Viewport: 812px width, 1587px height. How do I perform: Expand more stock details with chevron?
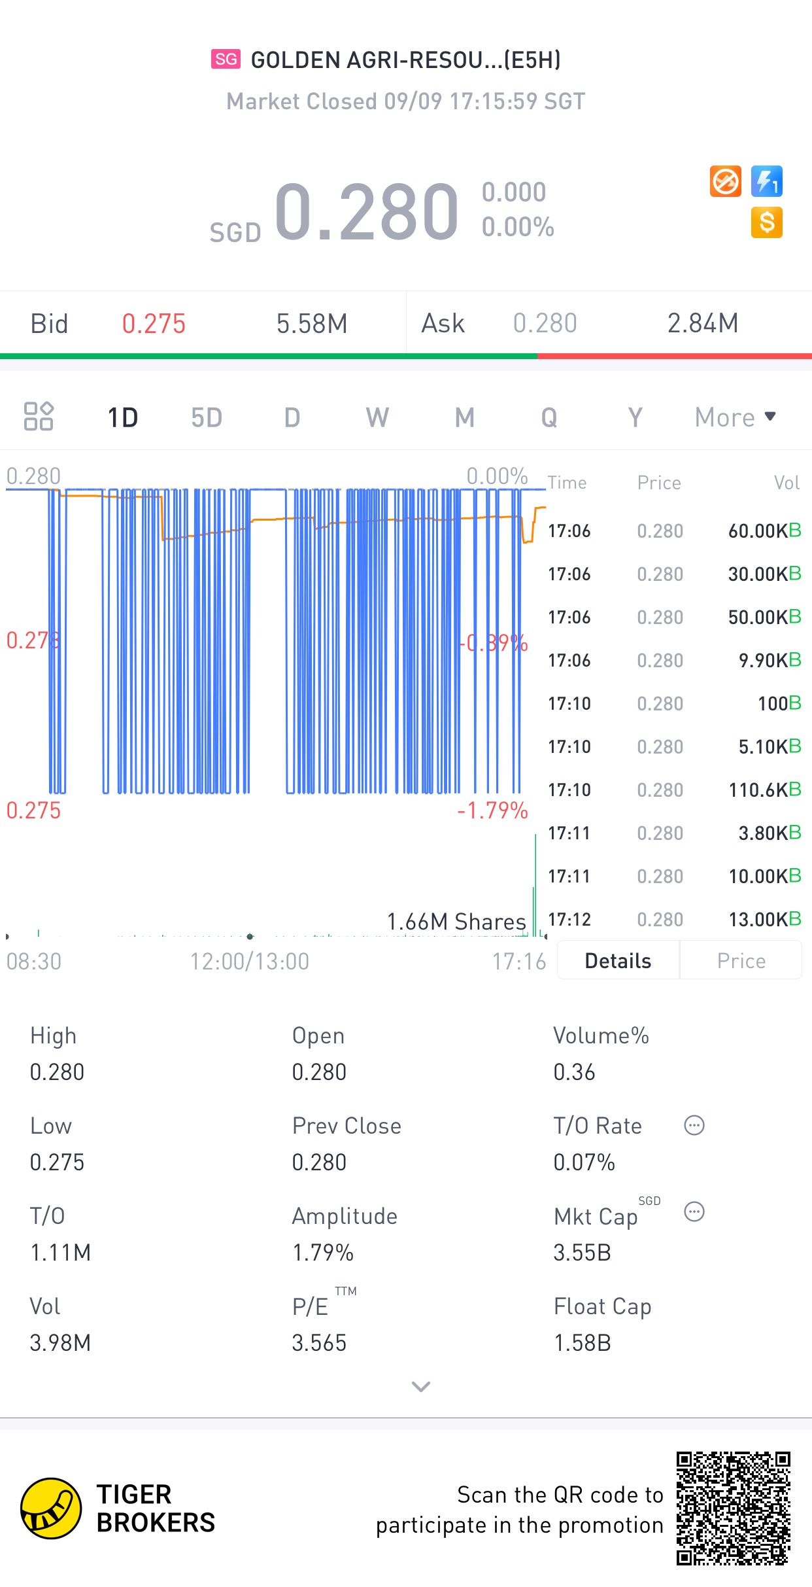click(x=421, y=1386)
